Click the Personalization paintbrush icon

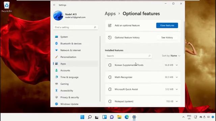tap(56, 57)
